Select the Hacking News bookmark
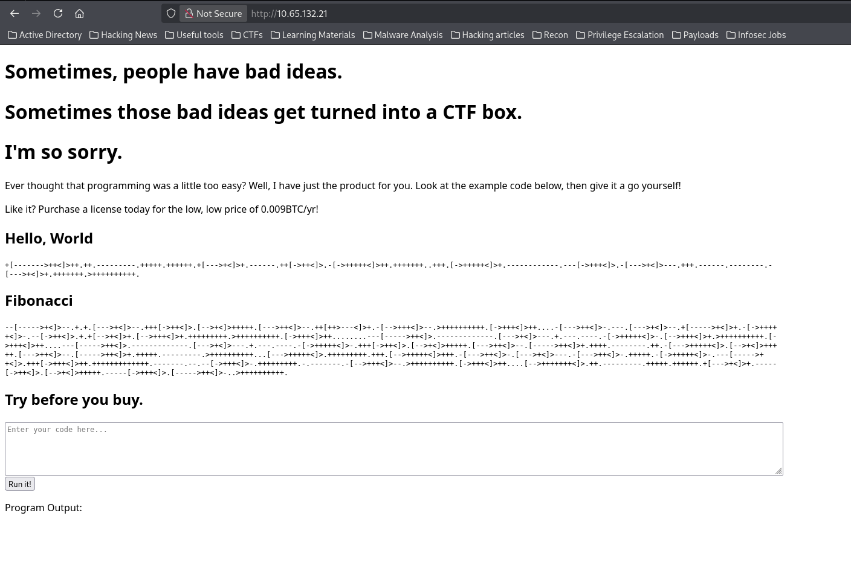This screenshot has height=568, width=851. 123,34
